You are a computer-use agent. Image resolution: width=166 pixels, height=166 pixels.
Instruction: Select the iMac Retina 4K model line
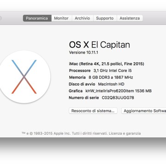107,64
